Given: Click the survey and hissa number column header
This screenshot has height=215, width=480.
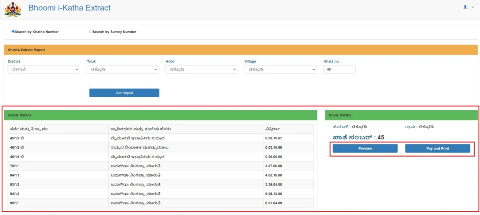Looking at the screenshot, I should [58, 129].
